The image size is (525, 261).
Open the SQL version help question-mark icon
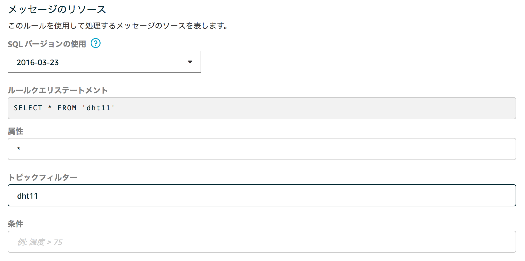[x=96, y=43]
